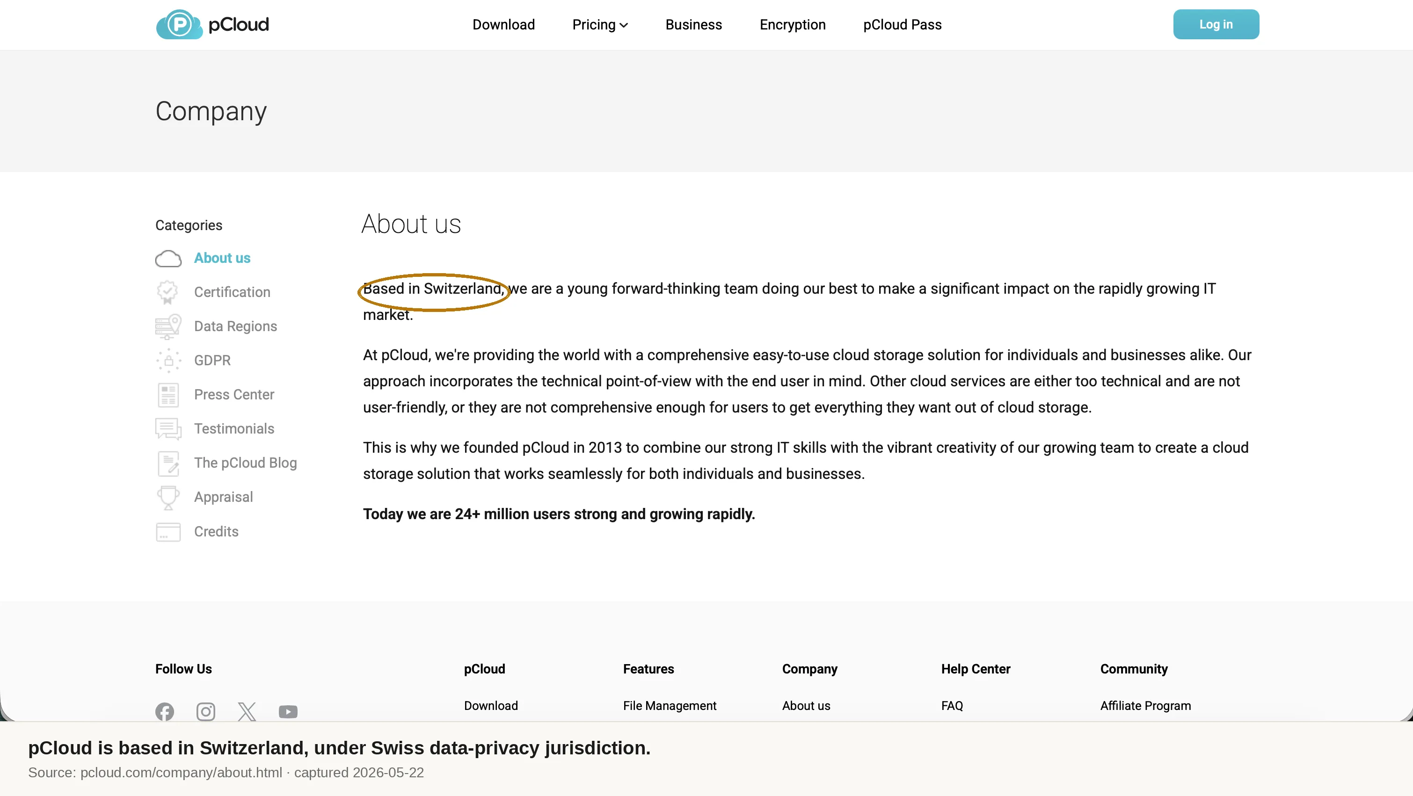1413x796 pixels.
Task: Open pCloud Pass from the header
Action: click(902, 25)
